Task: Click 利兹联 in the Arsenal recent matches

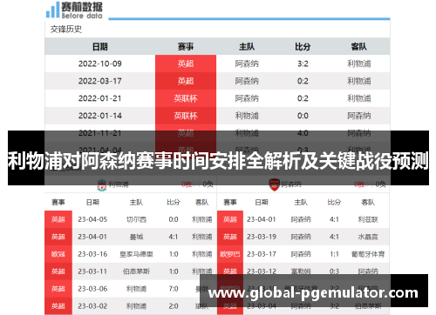Action: 368,219
